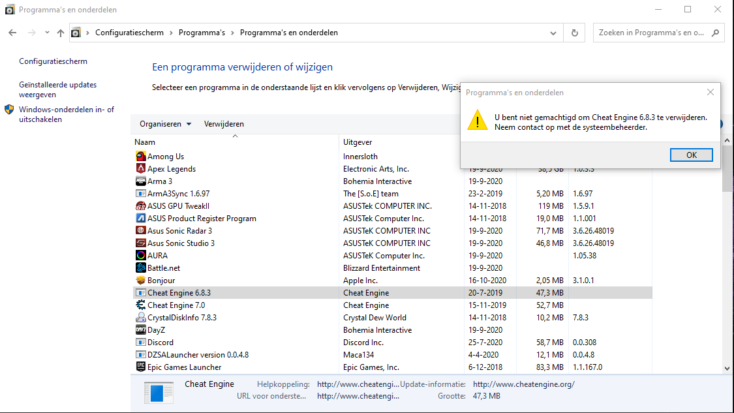Click ASUS Product Register Program icon

pyautogui.click(x=140, y=218)
